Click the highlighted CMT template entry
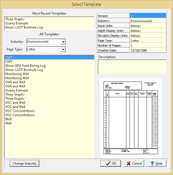This screenshot has height=175, width=173. click(x=9, y=58)
